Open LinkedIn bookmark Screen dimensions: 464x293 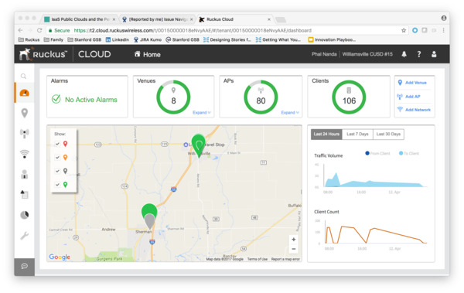coord(118,39)
